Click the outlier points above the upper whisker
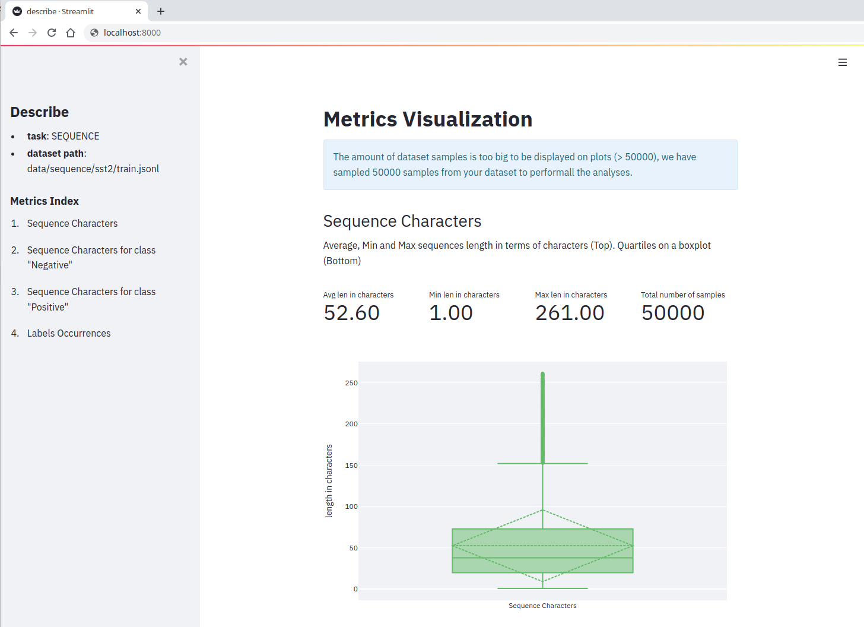864x627 pixels. tap(542, 418)
